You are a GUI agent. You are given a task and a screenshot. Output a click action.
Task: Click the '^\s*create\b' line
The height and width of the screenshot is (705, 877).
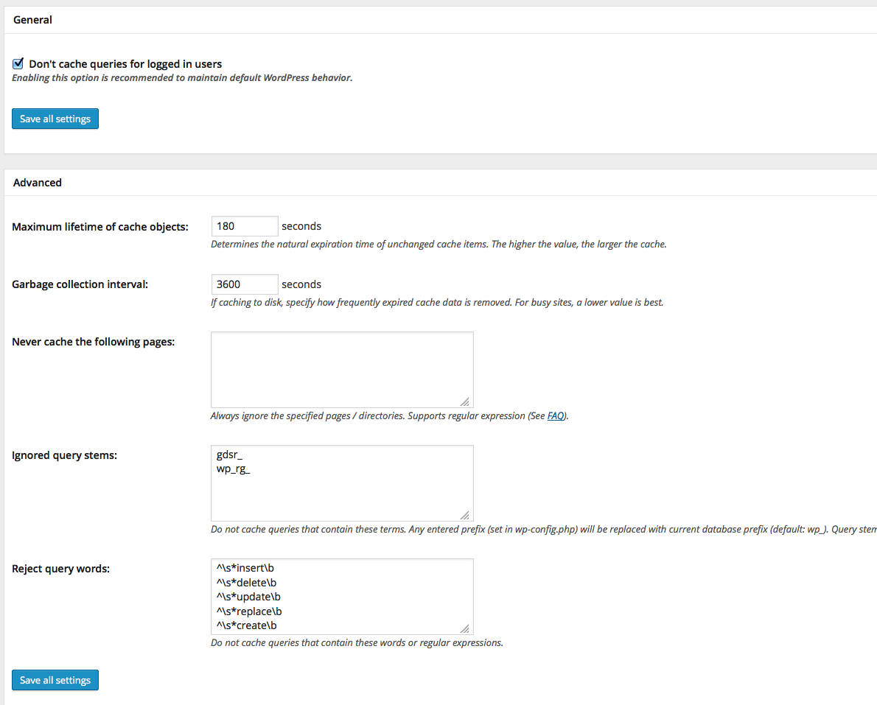pyautogui.click(x=247, y=625)
